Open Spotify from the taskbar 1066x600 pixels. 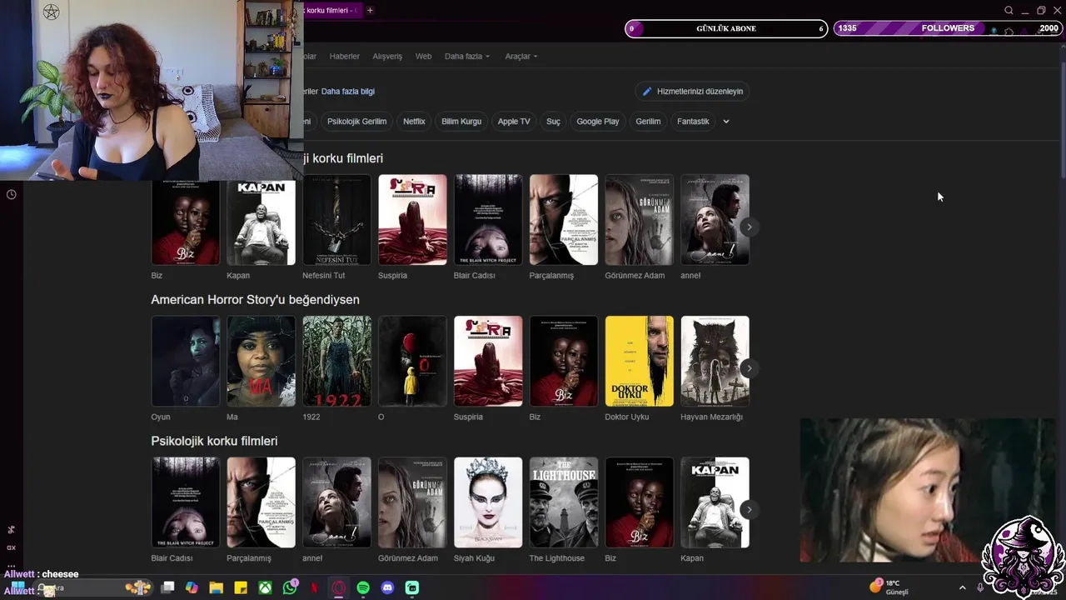pyautogui.click(x=363, y=587)
